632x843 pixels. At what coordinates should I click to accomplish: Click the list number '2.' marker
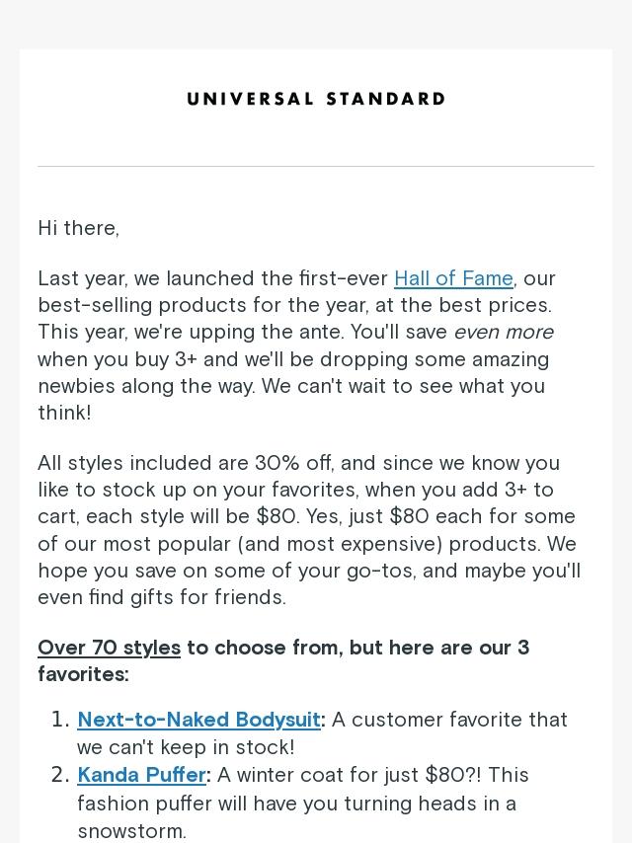click(60, 775)
